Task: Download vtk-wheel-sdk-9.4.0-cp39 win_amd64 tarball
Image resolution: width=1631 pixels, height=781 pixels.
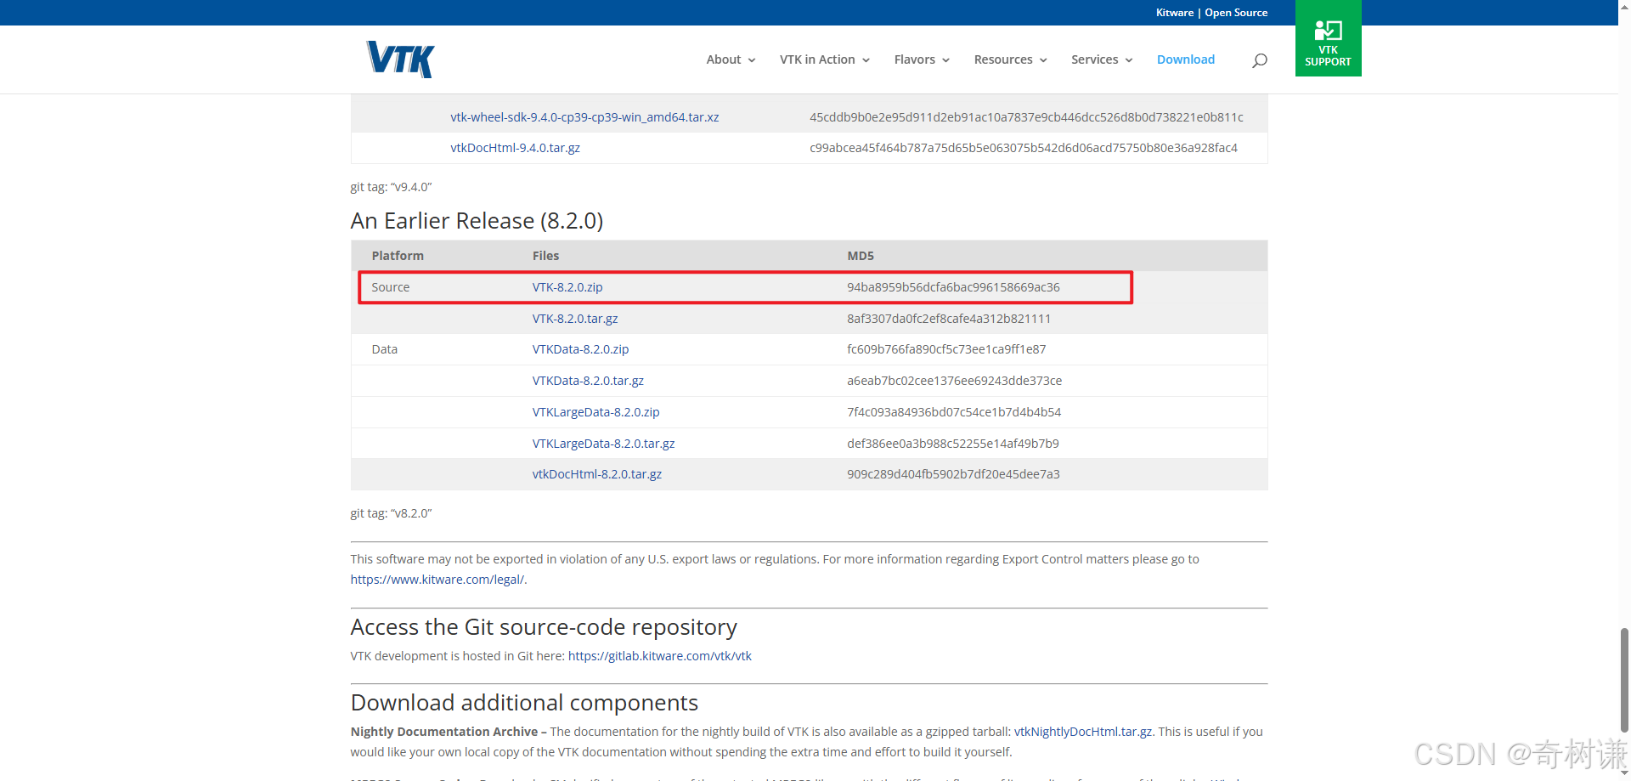Action: coord(584,117)
